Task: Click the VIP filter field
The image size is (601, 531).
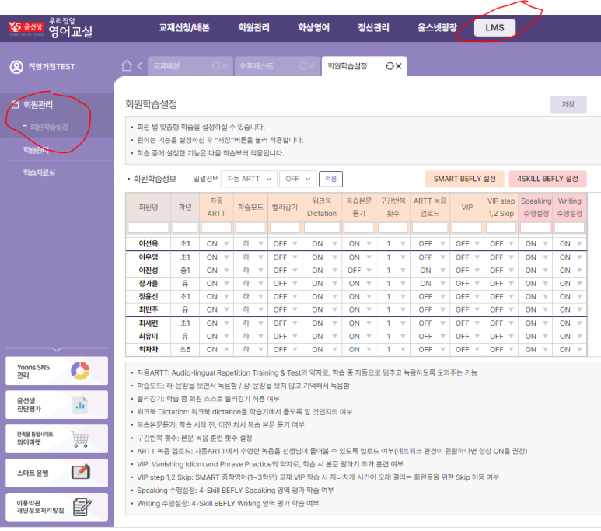Action: coord(466,228)
